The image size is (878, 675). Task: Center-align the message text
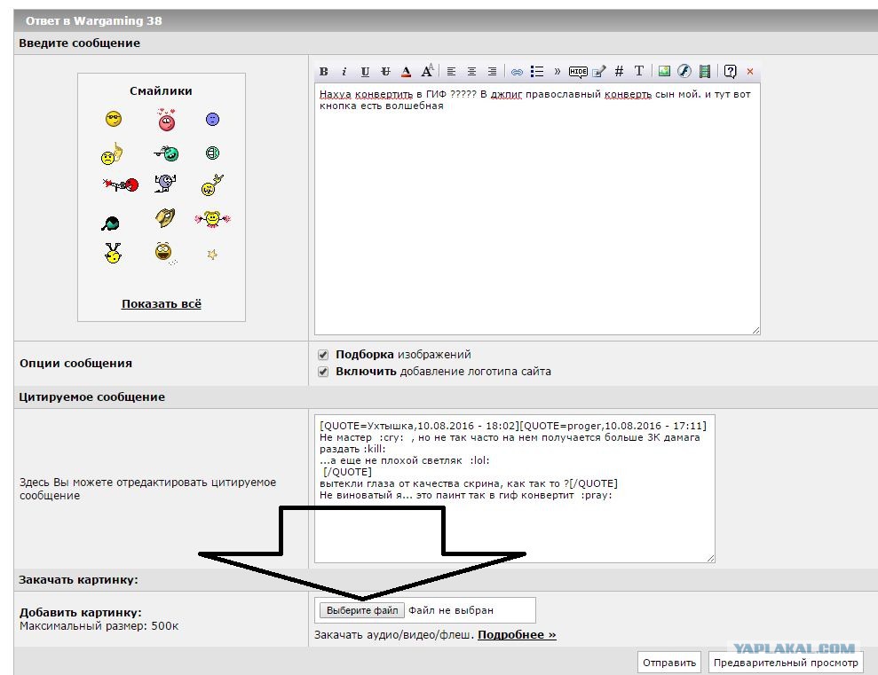pos(471,72)
